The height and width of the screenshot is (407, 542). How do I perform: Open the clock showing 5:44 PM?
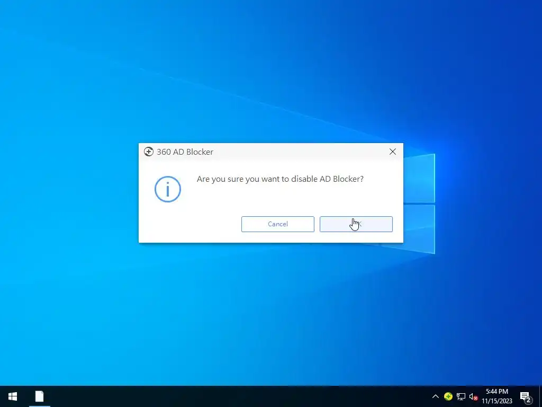pyautogui.click(x=497, y=396)
